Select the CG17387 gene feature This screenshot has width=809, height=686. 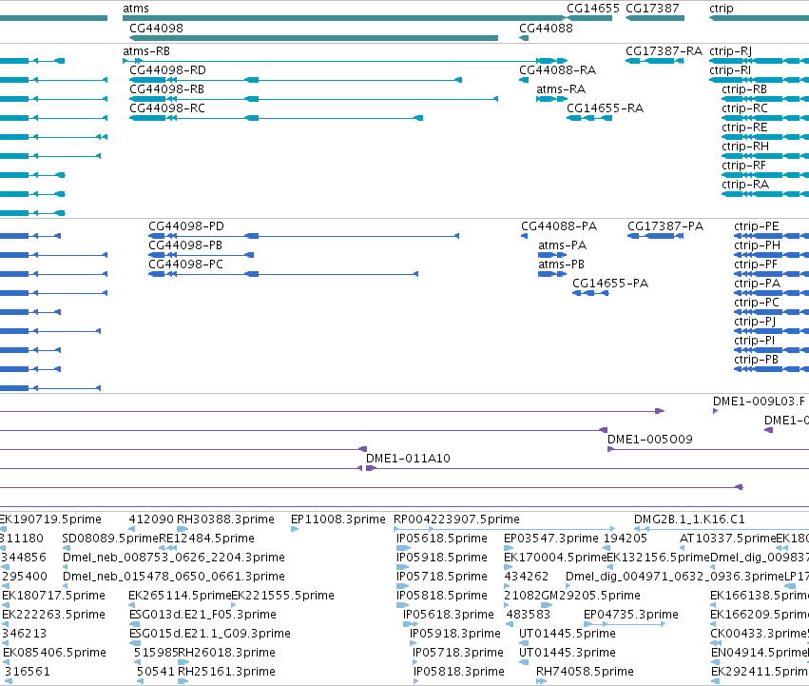655,18
